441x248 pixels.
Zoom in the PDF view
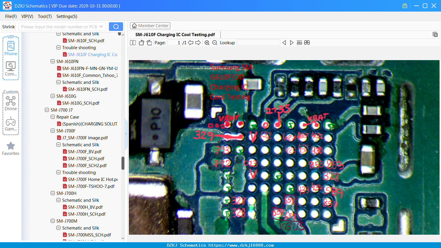pos(207,43)
